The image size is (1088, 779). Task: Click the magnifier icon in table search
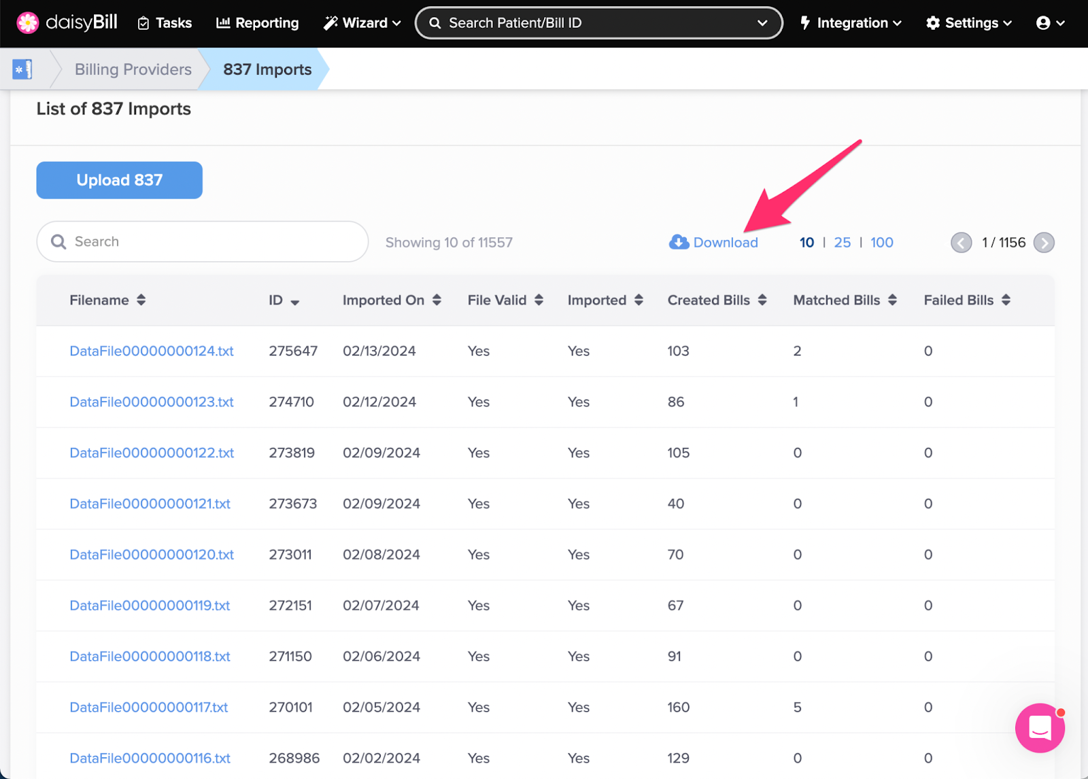pyautogui.click(x=59, y=242)
